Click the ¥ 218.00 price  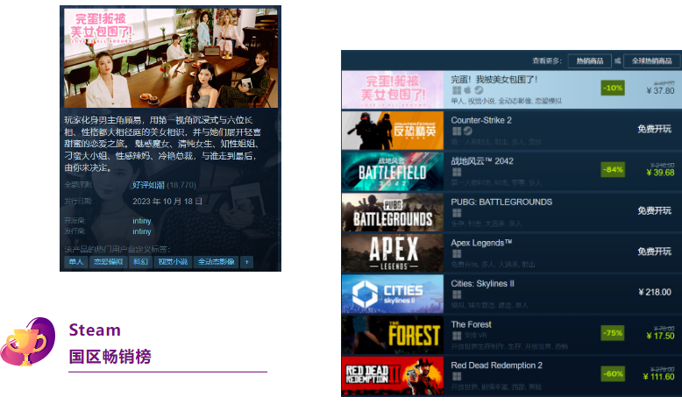(655, 293)
